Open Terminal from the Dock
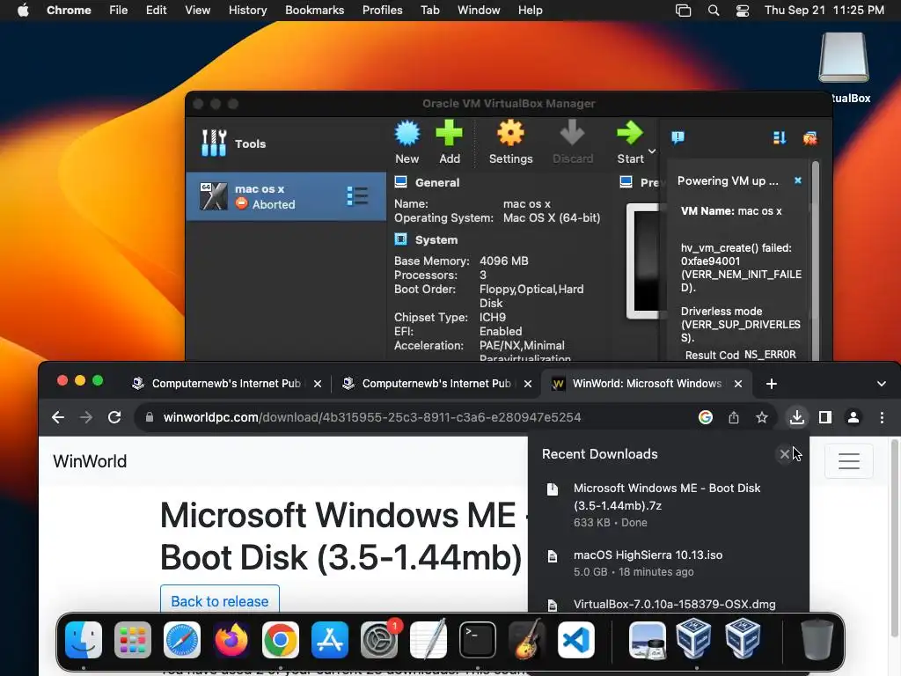 [478, 640]
